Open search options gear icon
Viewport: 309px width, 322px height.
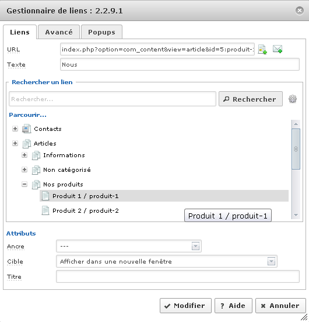pyautogui.click(x=293, y=99)
